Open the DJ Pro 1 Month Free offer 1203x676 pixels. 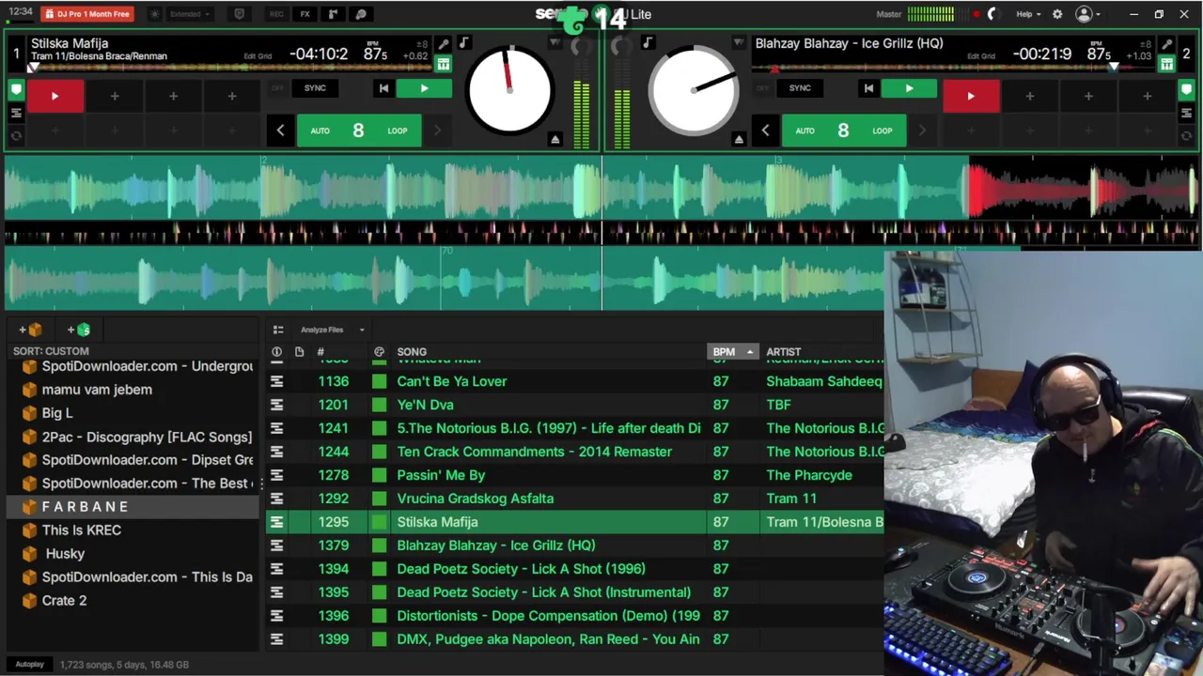pyautogui.click(x=86, y=14)
